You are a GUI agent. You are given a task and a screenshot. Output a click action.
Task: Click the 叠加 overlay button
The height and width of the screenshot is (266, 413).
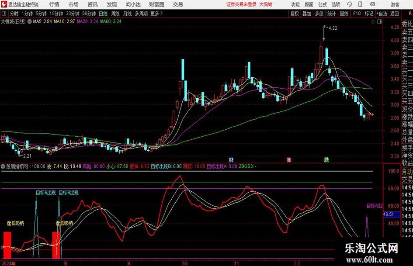307,14
